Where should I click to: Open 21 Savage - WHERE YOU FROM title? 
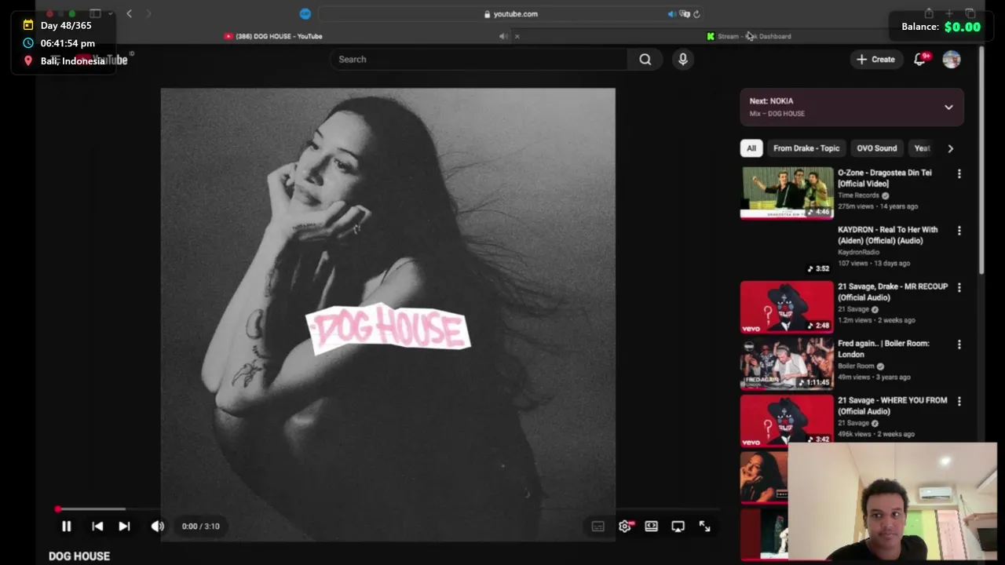pyautogui.click(x=893, y=406)
